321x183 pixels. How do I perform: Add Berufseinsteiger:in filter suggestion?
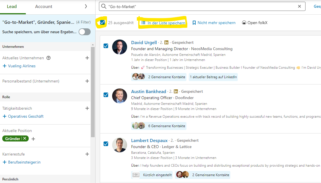(22, 162)
